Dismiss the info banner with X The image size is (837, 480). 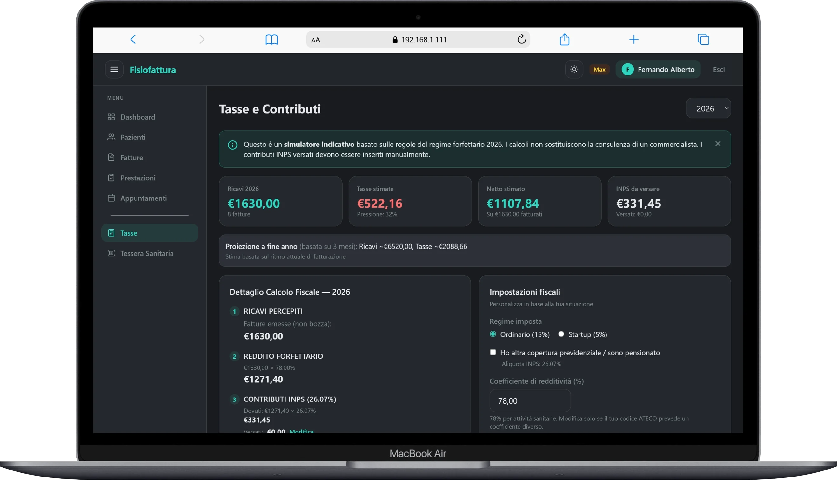pyautogui.click(x=718, y=144)
